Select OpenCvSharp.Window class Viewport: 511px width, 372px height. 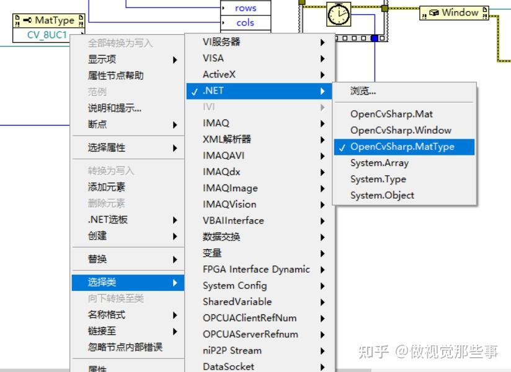(404, 131)
